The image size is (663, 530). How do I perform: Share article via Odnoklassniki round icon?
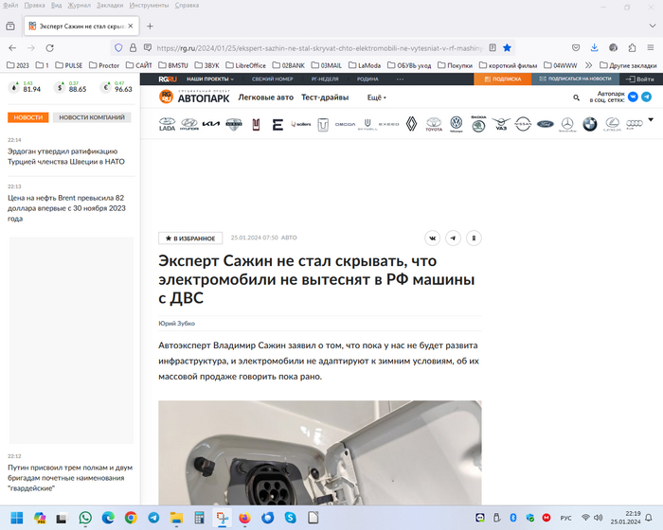[474, 238]
